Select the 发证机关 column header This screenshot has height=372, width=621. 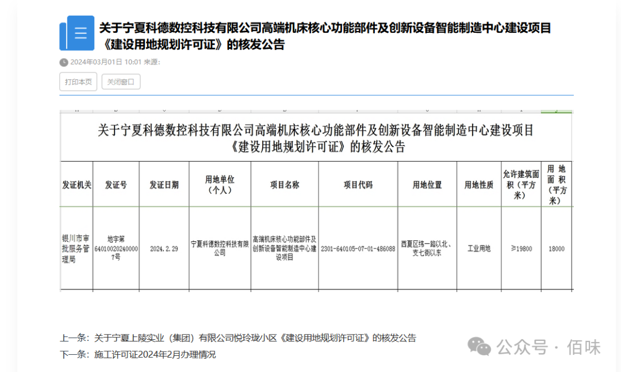click(x=76, y=185)
